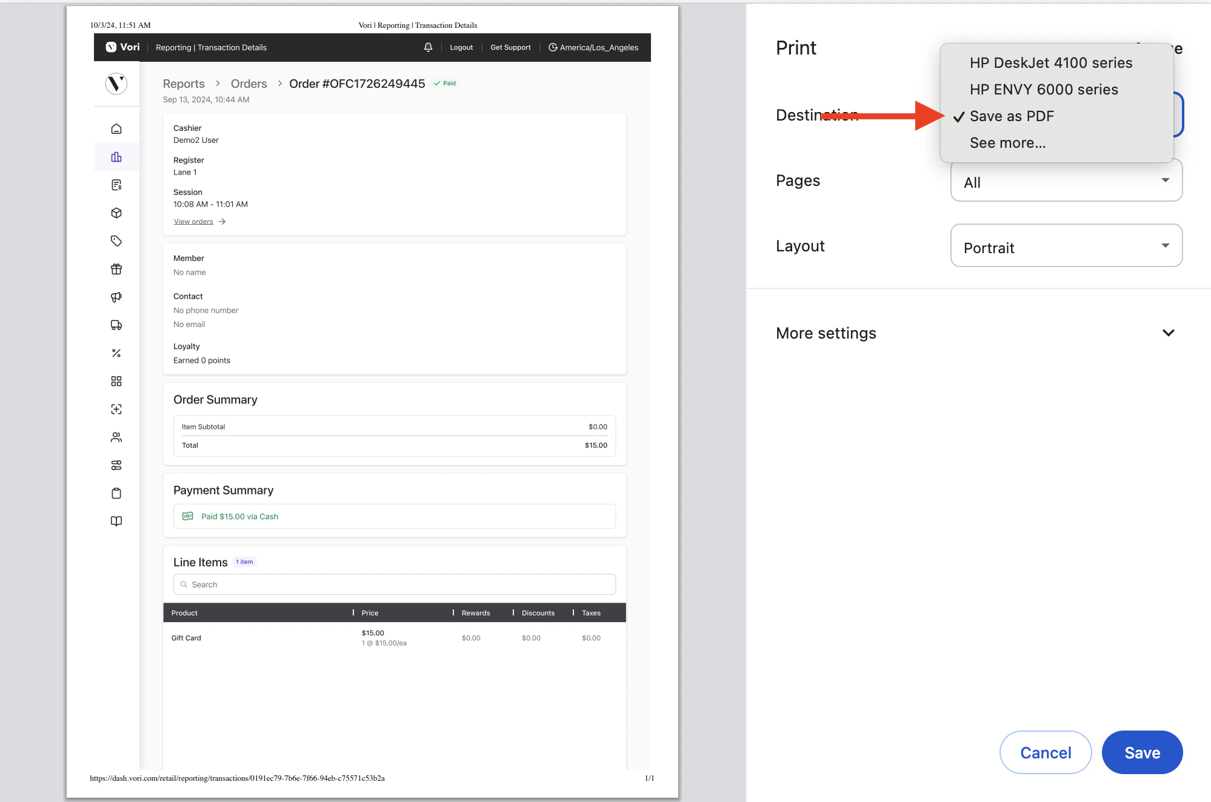The width and height of the screenshot is (1211, 802).
Task: Open the Portrait layout dropdown
Action: [x=1066, y=246]
